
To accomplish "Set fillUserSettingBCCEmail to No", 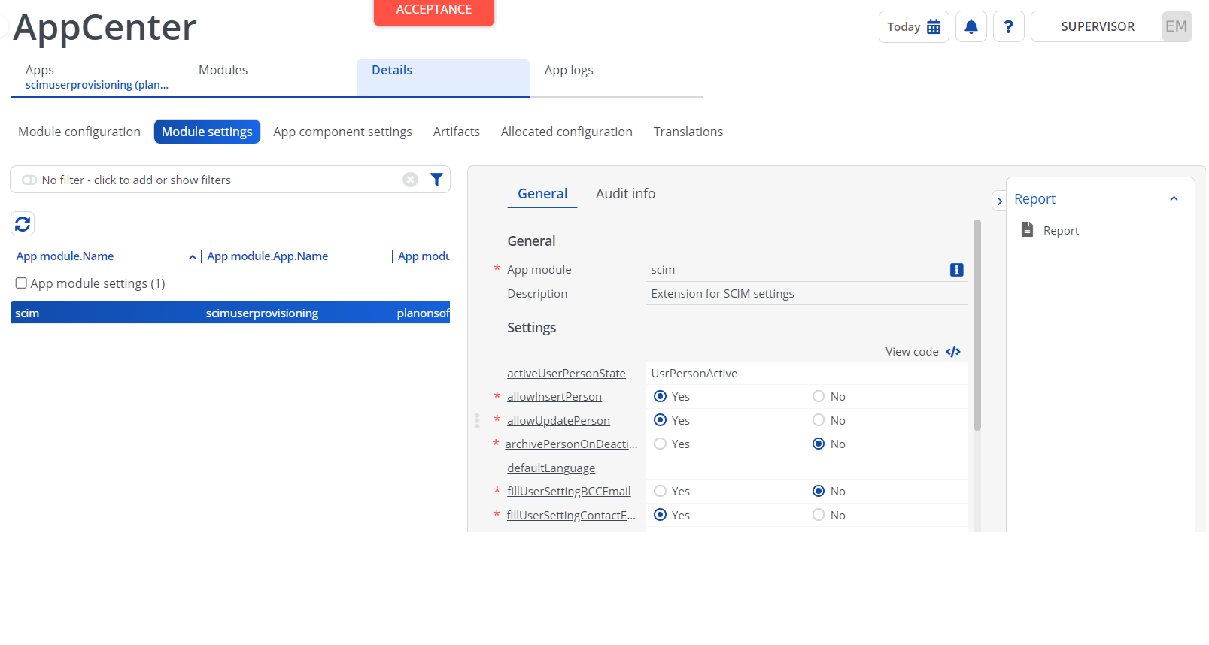I will pos(819,491).
